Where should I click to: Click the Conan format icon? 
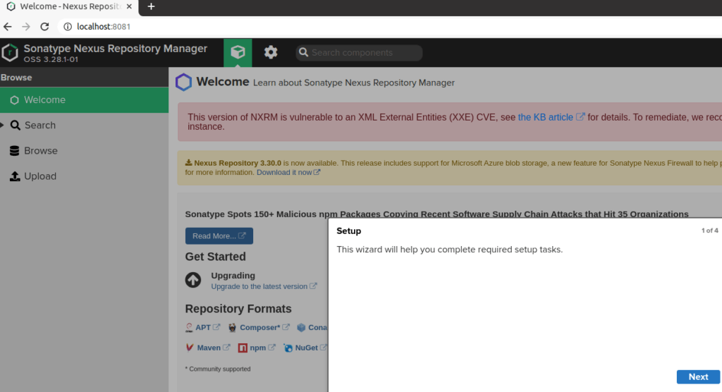[x=301, y=328]
